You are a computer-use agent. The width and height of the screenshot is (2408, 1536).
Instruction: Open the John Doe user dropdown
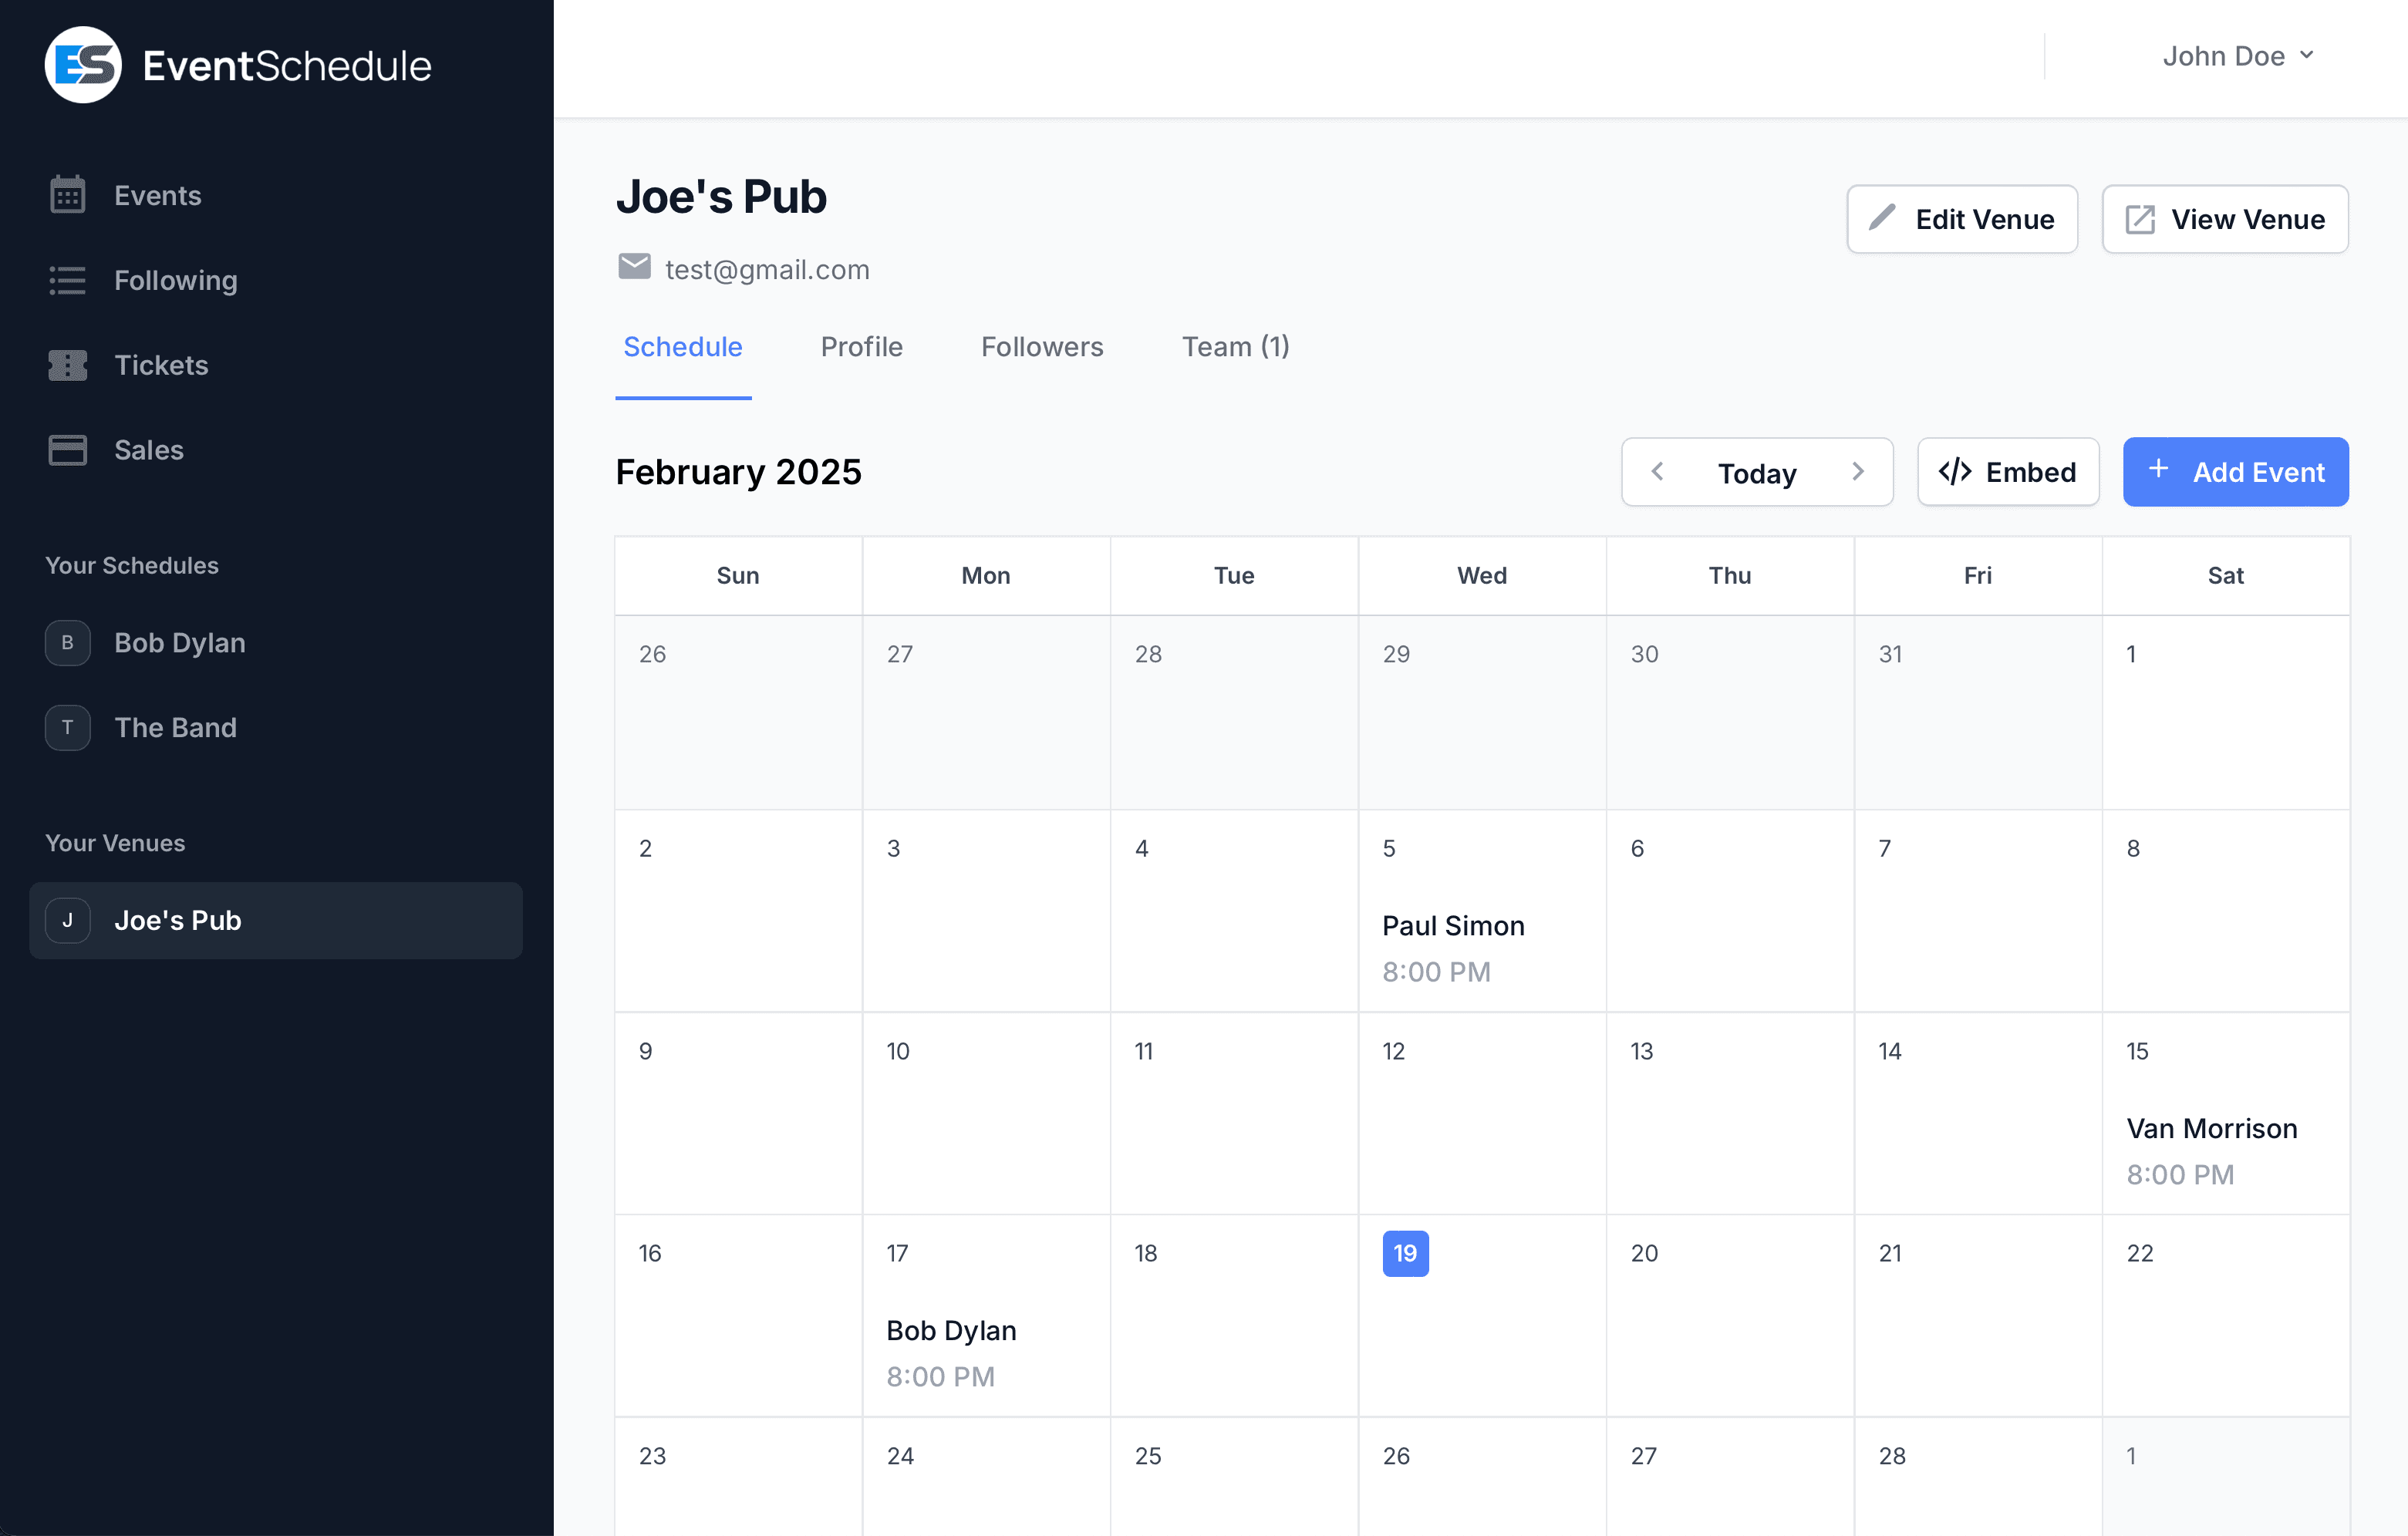pos(2238,56)
